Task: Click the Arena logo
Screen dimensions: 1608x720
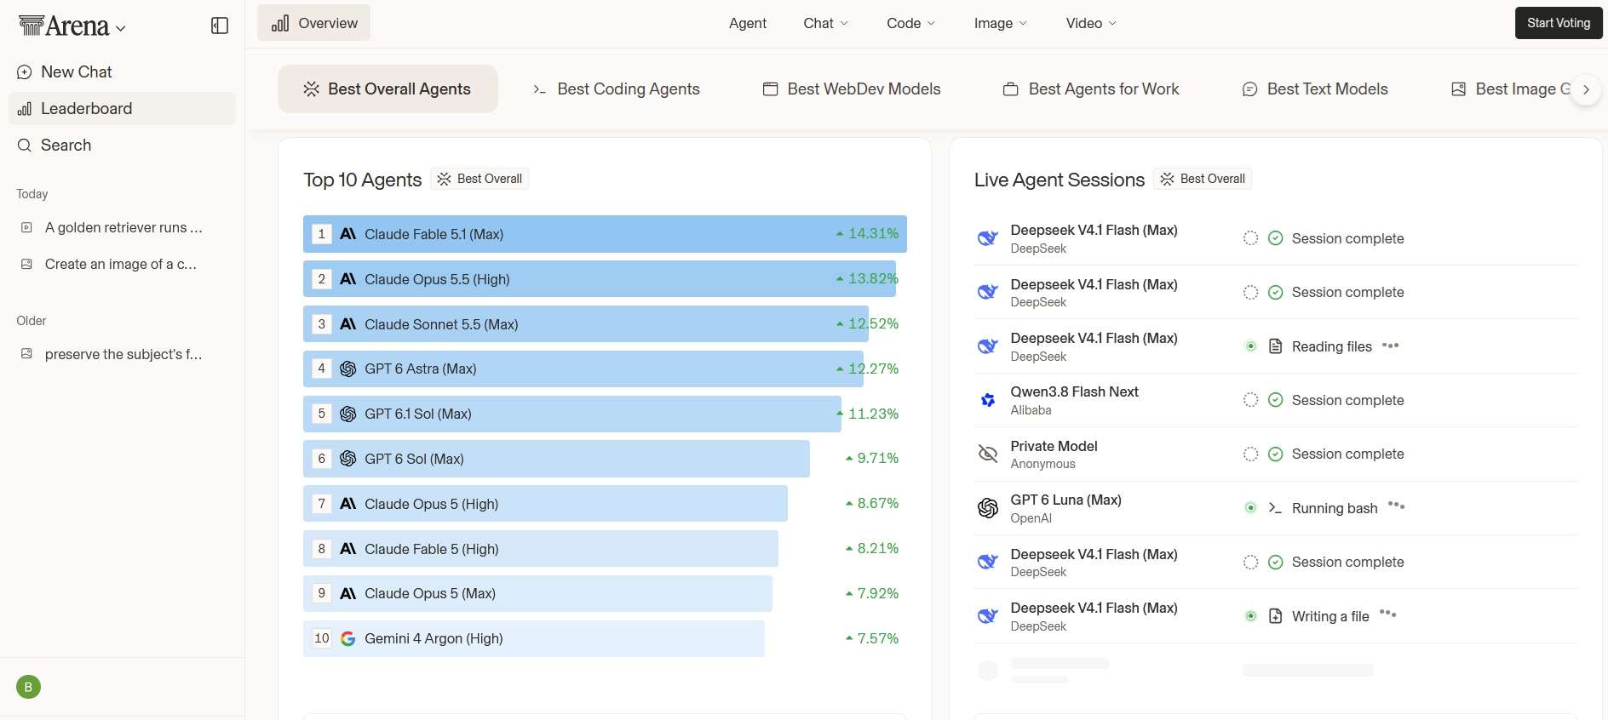Action: click(64, 26)
